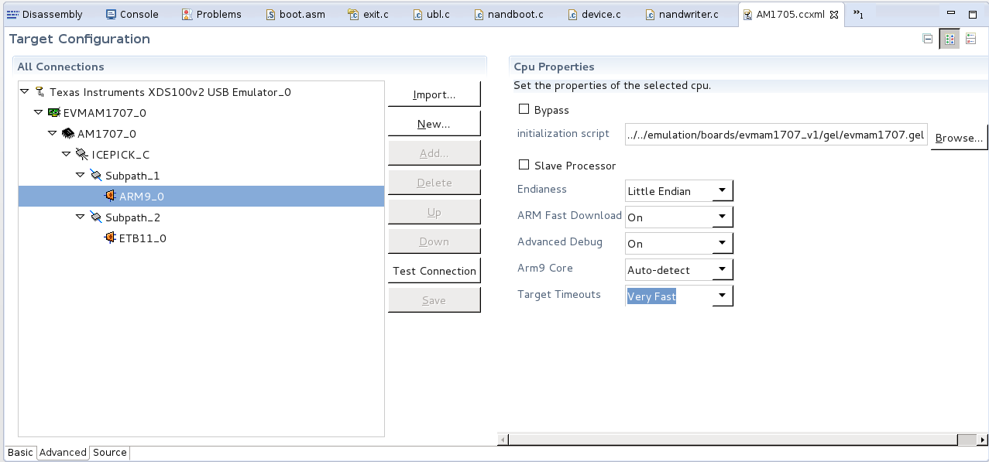
Task: Open the Arm9 Core dropdown
Action: [x=722, y=270]
